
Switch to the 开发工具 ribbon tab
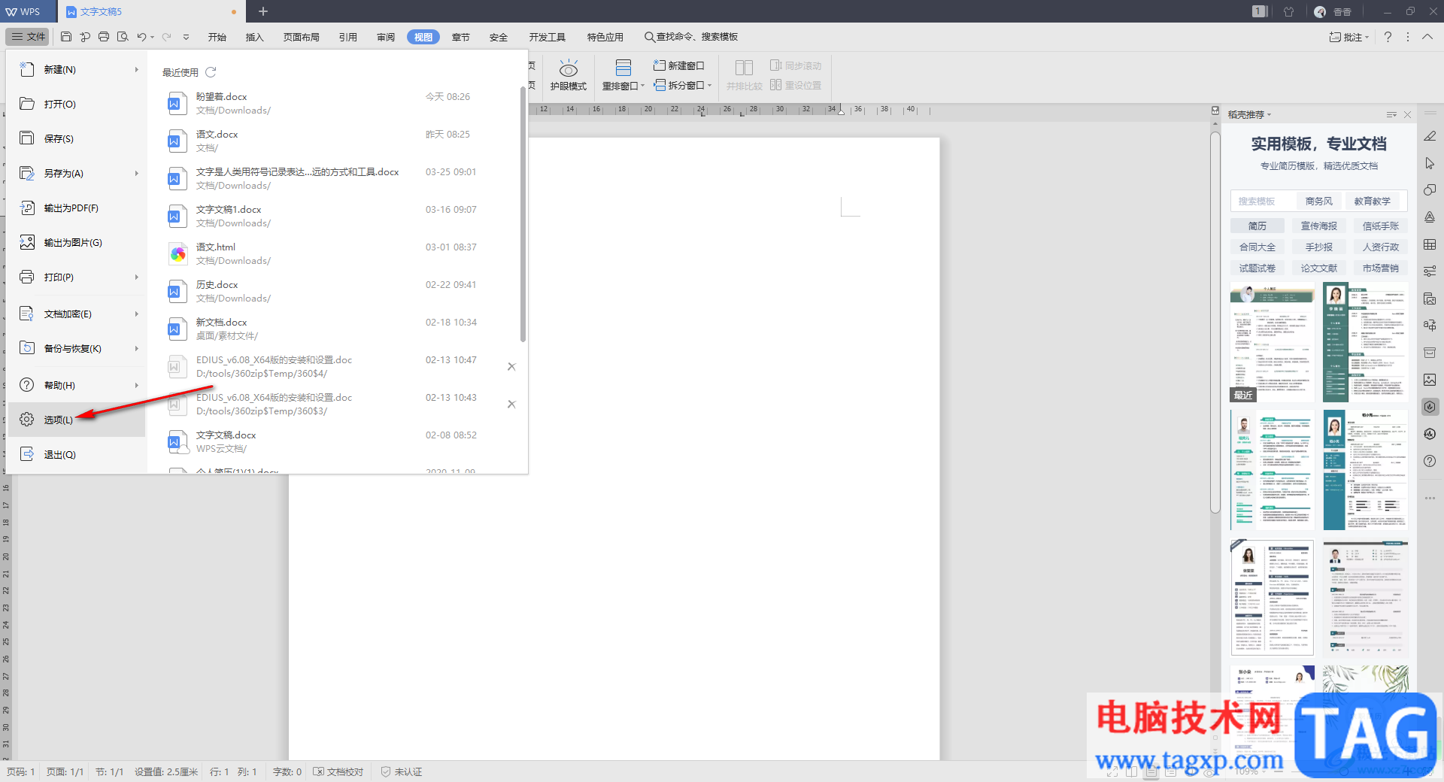[548, 37]
